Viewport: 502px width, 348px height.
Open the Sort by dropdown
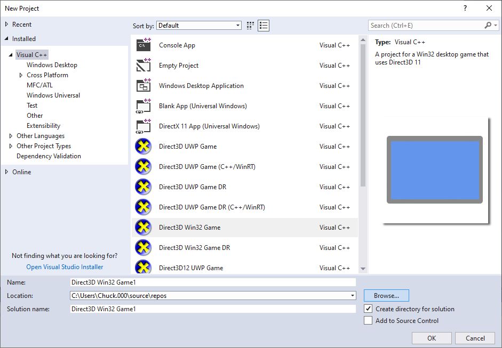click(199, 26)
